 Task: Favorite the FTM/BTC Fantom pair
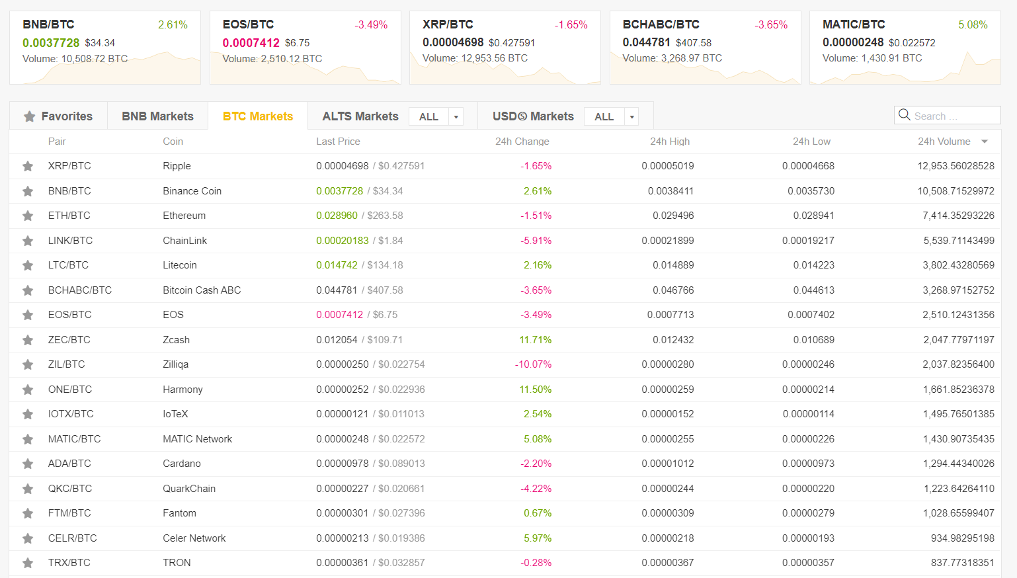[x=28, y=514]
